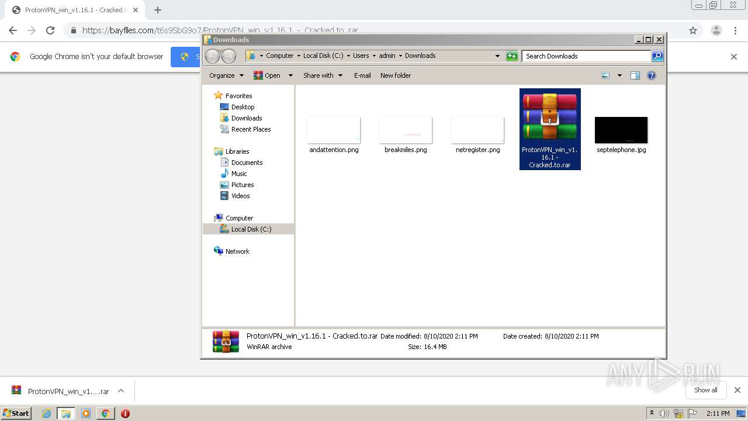
Task: Click the volume icon in system tray
Action: coord(664,413)
